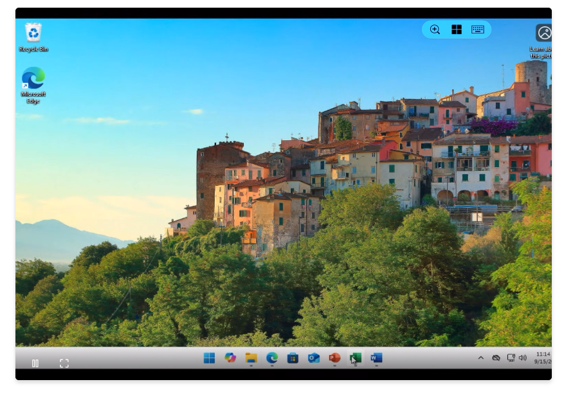Toggle fullscreen view of the session

64,363
